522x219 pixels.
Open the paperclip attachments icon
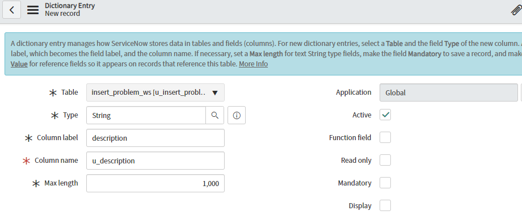[x=517, y=10]
